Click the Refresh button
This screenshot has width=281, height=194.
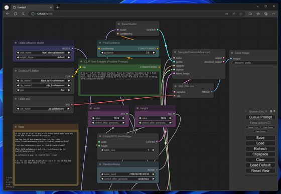[x=260, y=149]
